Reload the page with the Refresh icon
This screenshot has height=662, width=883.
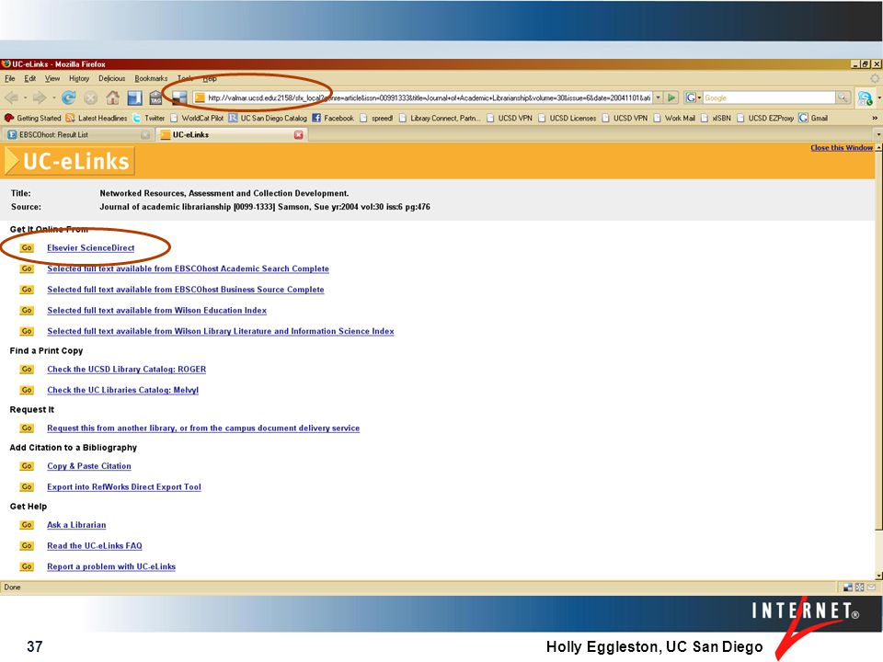click(x=69, y=98)
